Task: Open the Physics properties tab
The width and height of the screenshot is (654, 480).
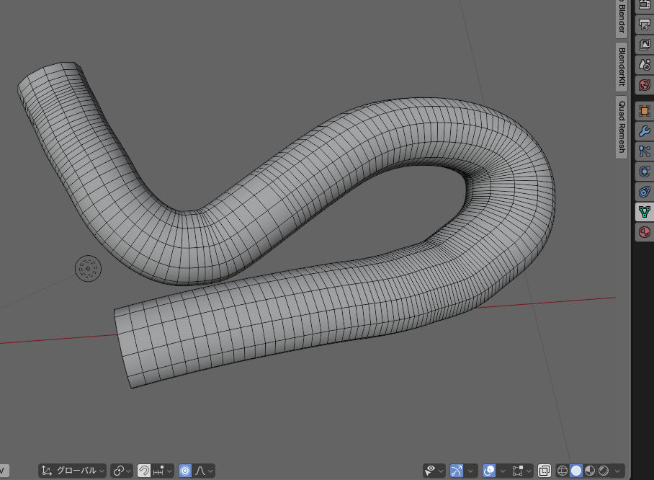Action: click(645, 172)
